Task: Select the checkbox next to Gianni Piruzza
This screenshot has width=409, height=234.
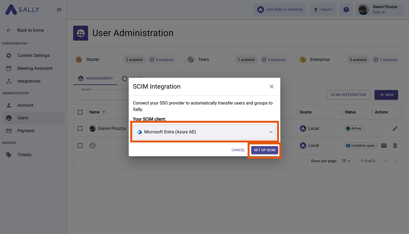Action: click(80, 128)
